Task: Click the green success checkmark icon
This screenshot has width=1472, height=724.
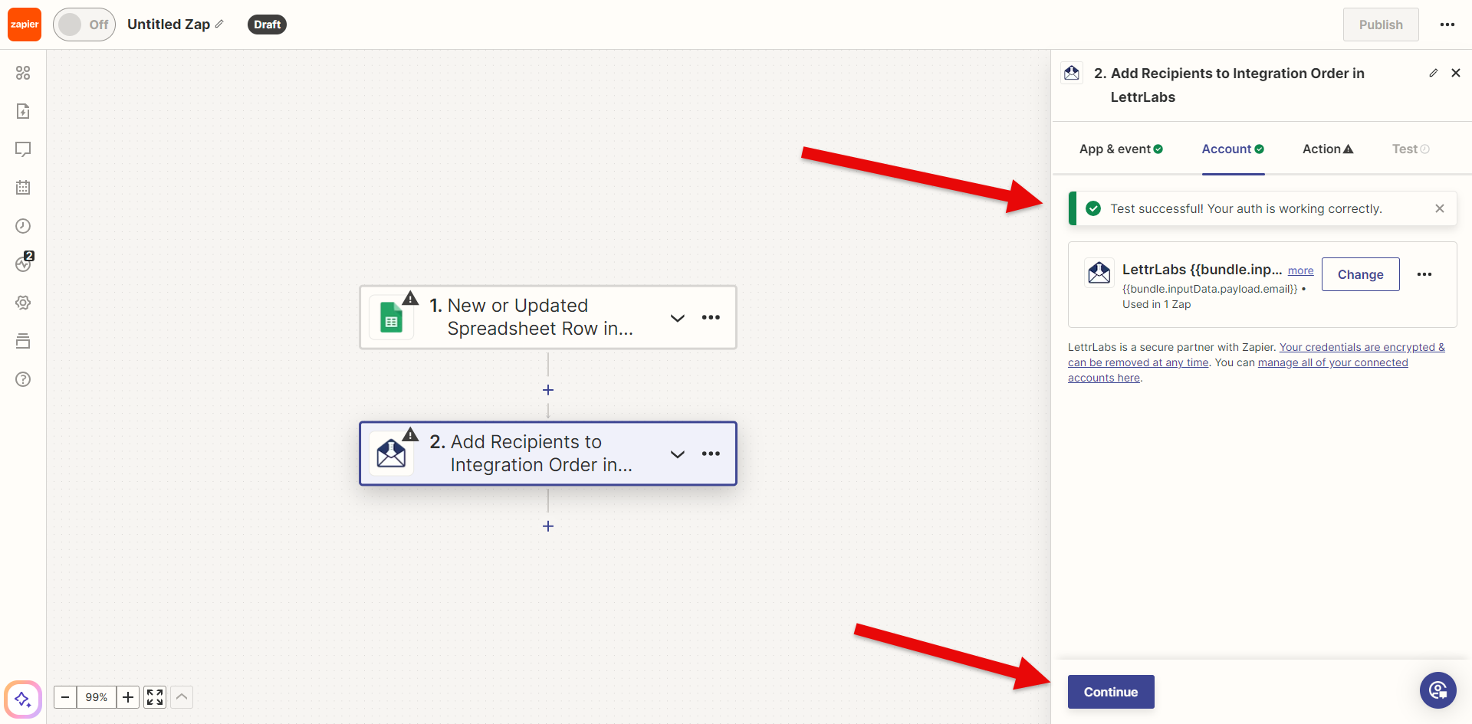Action: pyautogui.click(x=1093, y=208)
